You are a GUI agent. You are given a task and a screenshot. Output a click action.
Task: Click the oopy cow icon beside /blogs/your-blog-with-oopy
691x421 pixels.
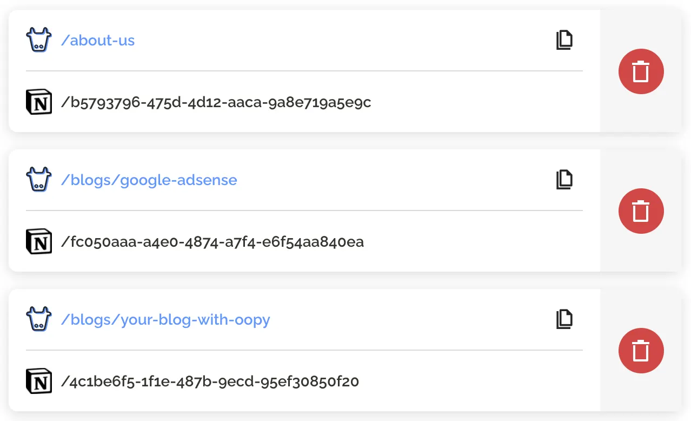click(x=38, y=319)
